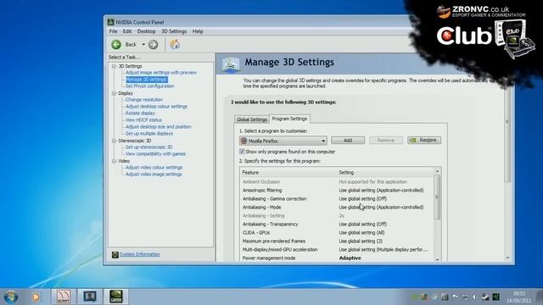Click the Forward arrow icon

point(153,44)
